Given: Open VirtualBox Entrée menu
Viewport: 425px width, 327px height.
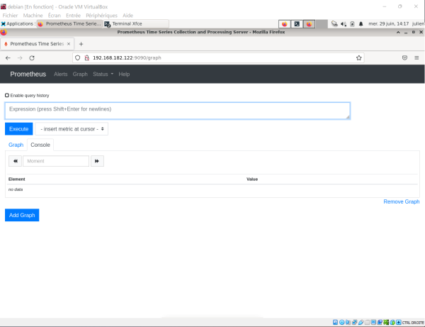Looking at the screenshot, I should coord(73,16).
